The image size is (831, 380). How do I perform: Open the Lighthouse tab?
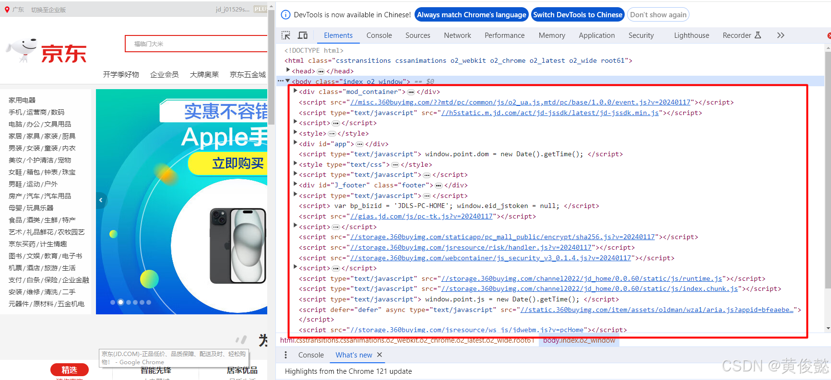point(691,35)
